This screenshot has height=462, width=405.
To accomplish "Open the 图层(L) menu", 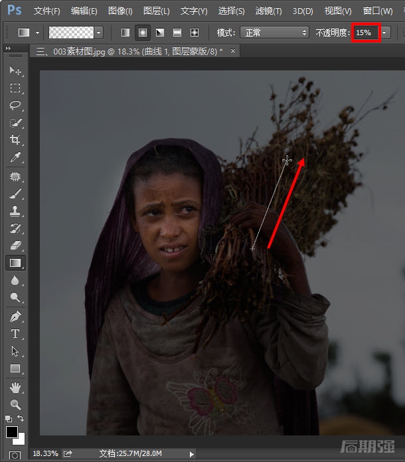I will [x=157, y=11].
